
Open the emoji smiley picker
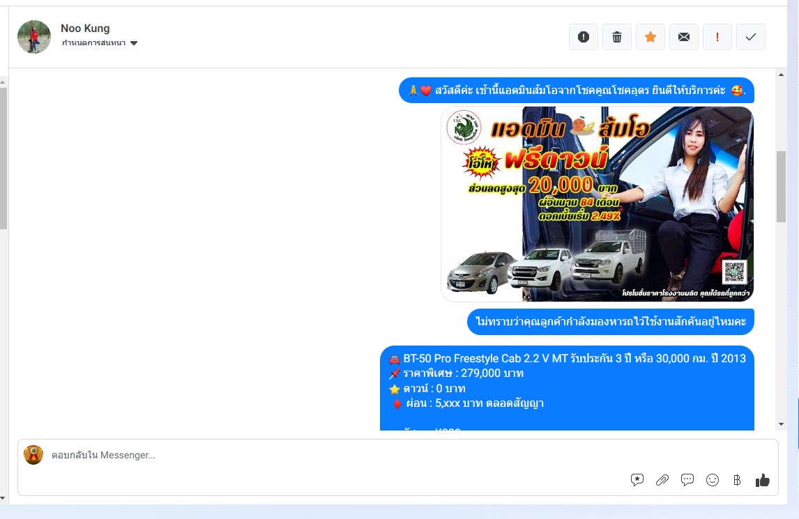(713, 480)
